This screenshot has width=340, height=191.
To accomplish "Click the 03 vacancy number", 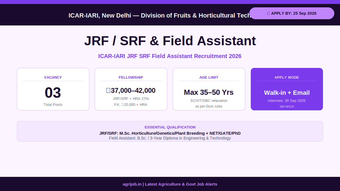I will [x=53, y=93].
